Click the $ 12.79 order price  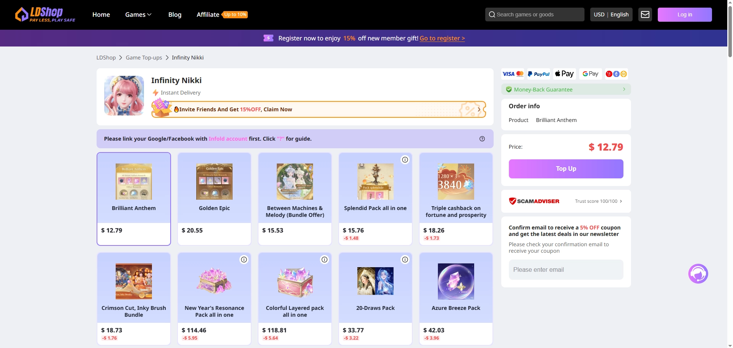[605, 147]
